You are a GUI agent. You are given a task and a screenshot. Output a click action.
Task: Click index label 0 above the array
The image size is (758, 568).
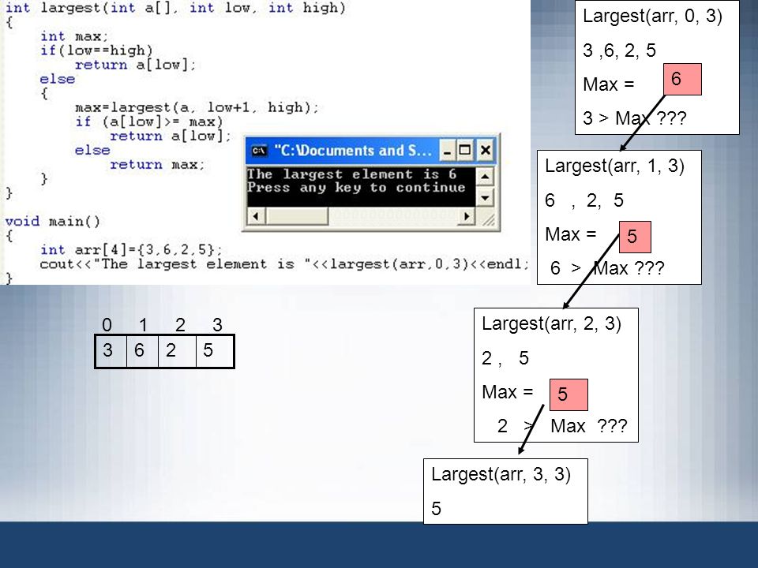107,325
